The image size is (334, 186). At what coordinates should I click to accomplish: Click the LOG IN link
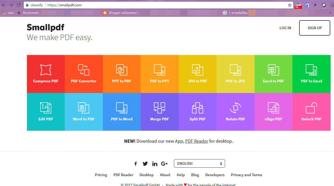[285, 28]
